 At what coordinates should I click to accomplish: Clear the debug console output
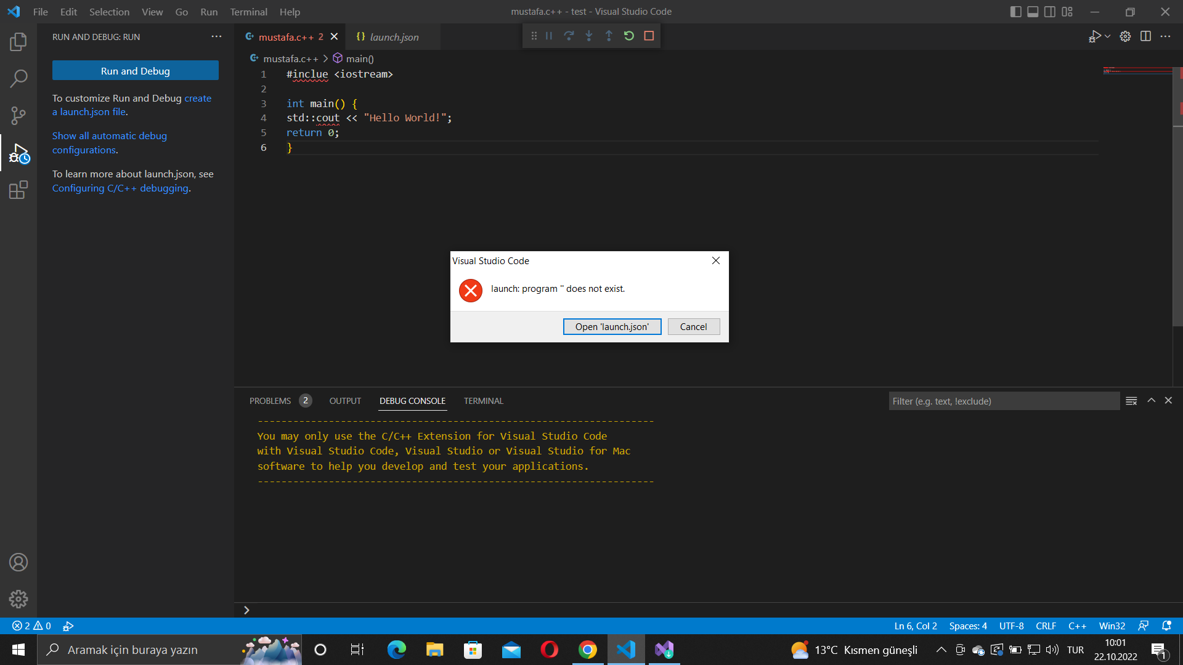pyautogui.click(x=1131, y=401)
